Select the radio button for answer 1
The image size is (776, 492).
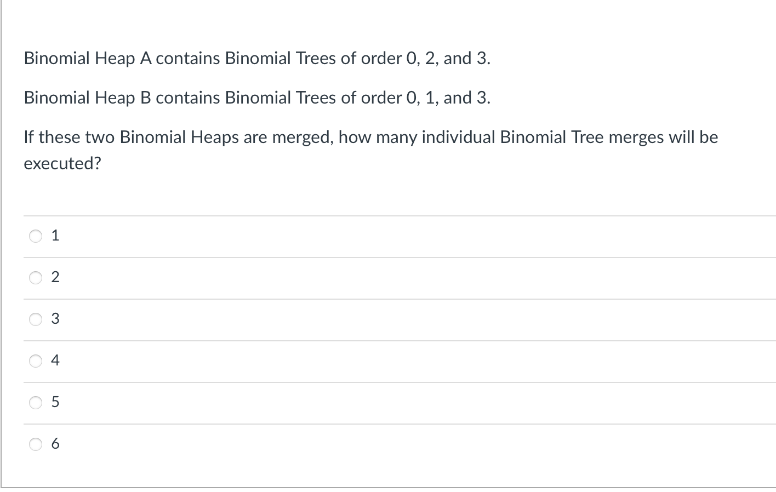(36, 236)
